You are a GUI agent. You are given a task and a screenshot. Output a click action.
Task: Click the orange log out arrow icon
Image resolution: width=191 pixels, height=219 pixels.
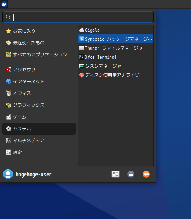(146, 174)
